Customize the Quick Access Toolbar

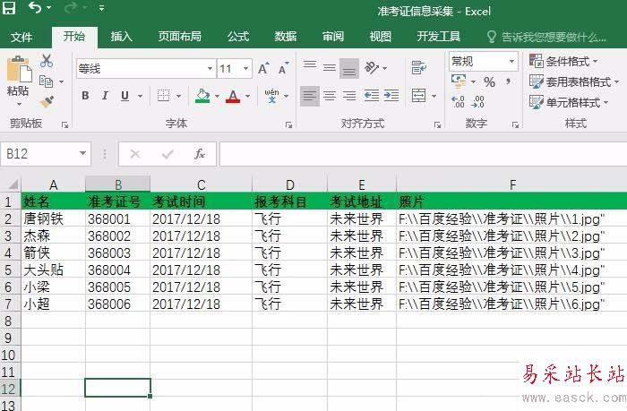click(101, 7)
